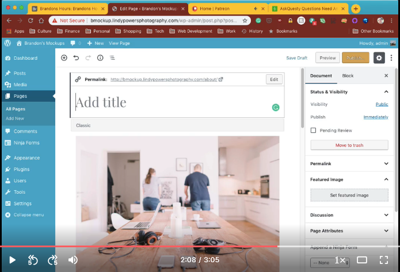Viewport: 400px width, 272px height.
Task: Mute the video volume
Action: pos(73,260)
